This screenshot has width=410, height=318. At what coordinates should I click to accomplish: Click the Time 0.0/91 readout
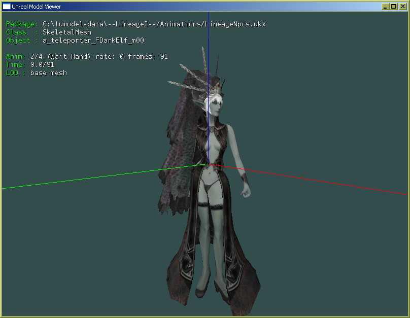(x=30, y=65)
